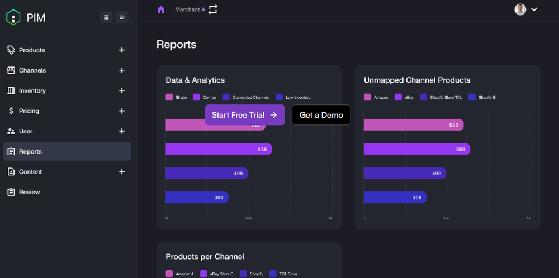
Task: Click the Reports clipboard icon
Action: tap(11, 151)
